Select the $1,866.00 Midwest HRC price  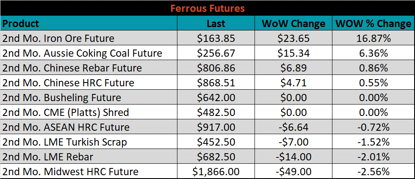[x=216, y=171]
